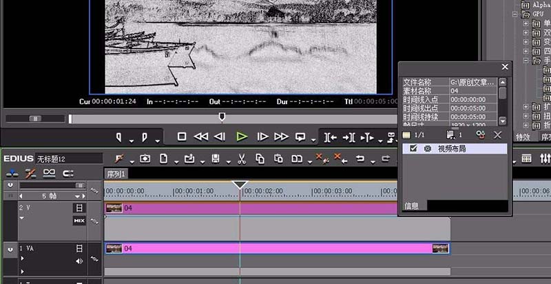The image size is (551, 284).
Task: Open the 5 帧 timeline scale dropdown
Action: click(x=78, y=196)
